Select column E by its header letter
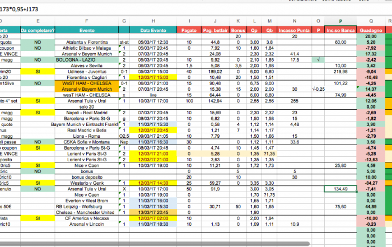The image size is (392, 247). coord(38,21)
